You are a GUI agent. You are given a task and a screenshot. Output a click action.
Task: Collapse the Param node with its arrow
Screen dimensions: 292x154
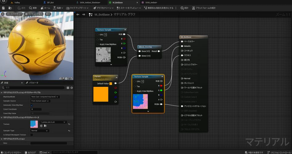pyautogui.click(x=117, y=78)
